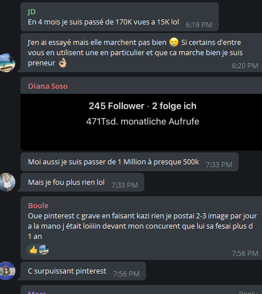This screenshot has height=294, width=262.
Task: Open the Bitcoin coin avatar
Action: 7,271
